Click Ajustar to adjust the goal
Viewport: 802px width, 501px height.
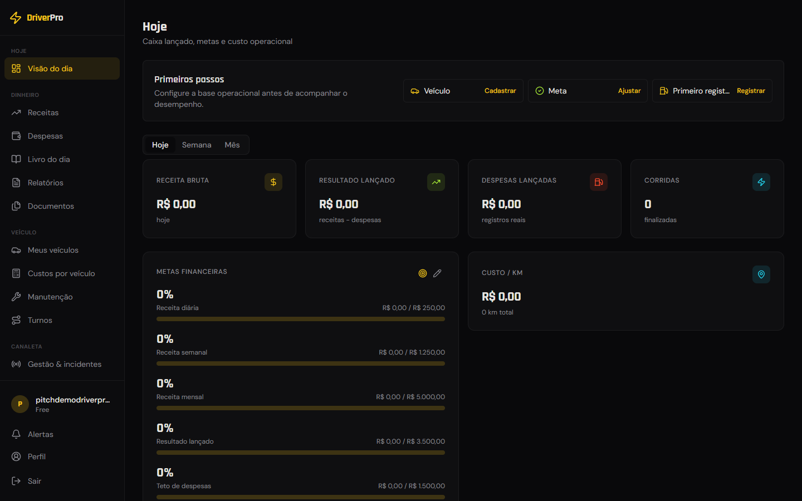(629, 91)
